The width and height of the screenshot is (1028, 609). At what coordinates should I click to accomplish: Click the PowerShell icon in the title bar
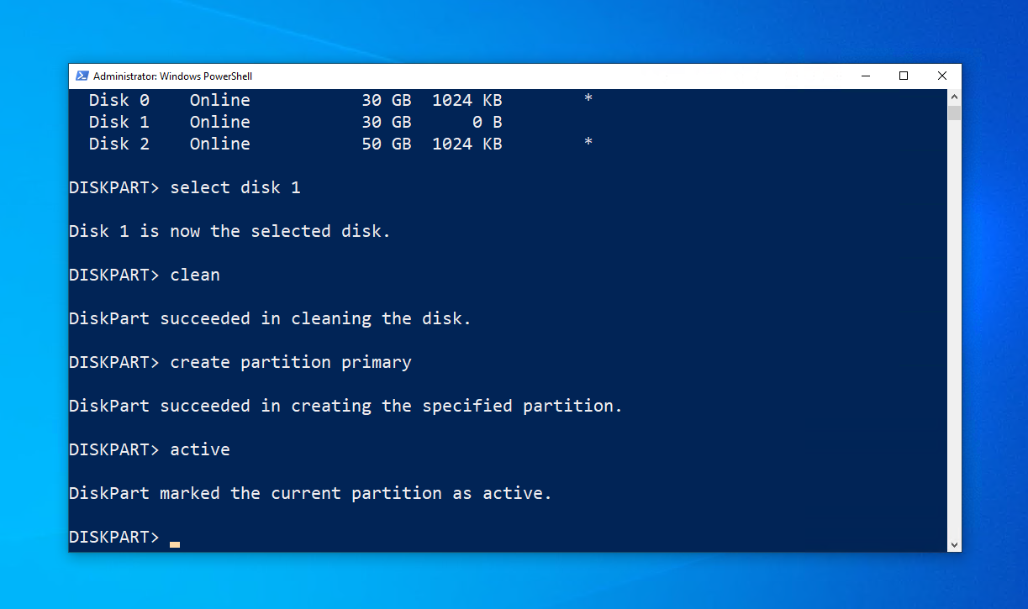pyautogui.click(x=82, y=76)
